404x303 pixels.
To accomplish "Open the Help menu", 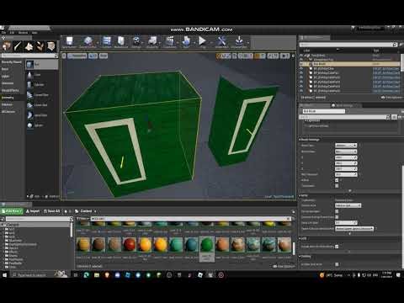I will [35, 33].
